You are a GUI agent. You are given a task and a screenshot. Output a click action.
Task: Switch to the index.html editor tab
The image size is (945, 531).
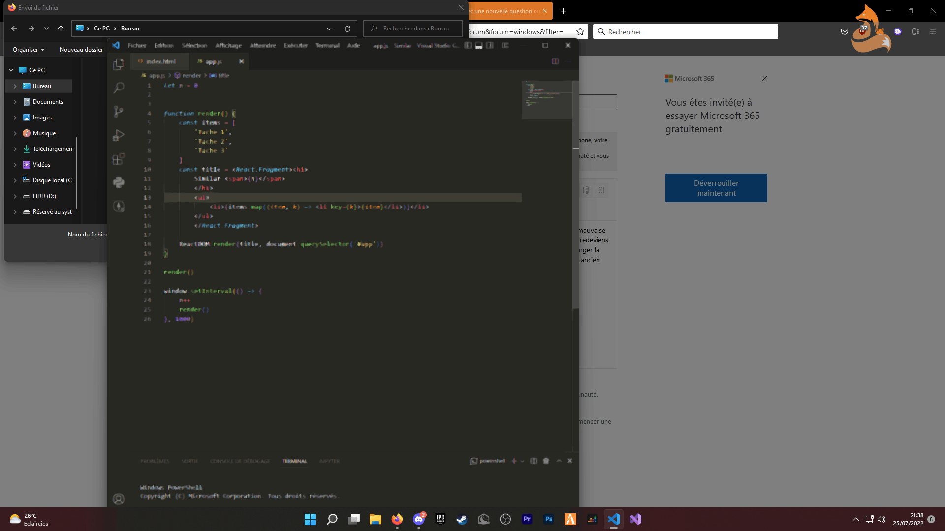pyautogui.click(x=160, y=62)
